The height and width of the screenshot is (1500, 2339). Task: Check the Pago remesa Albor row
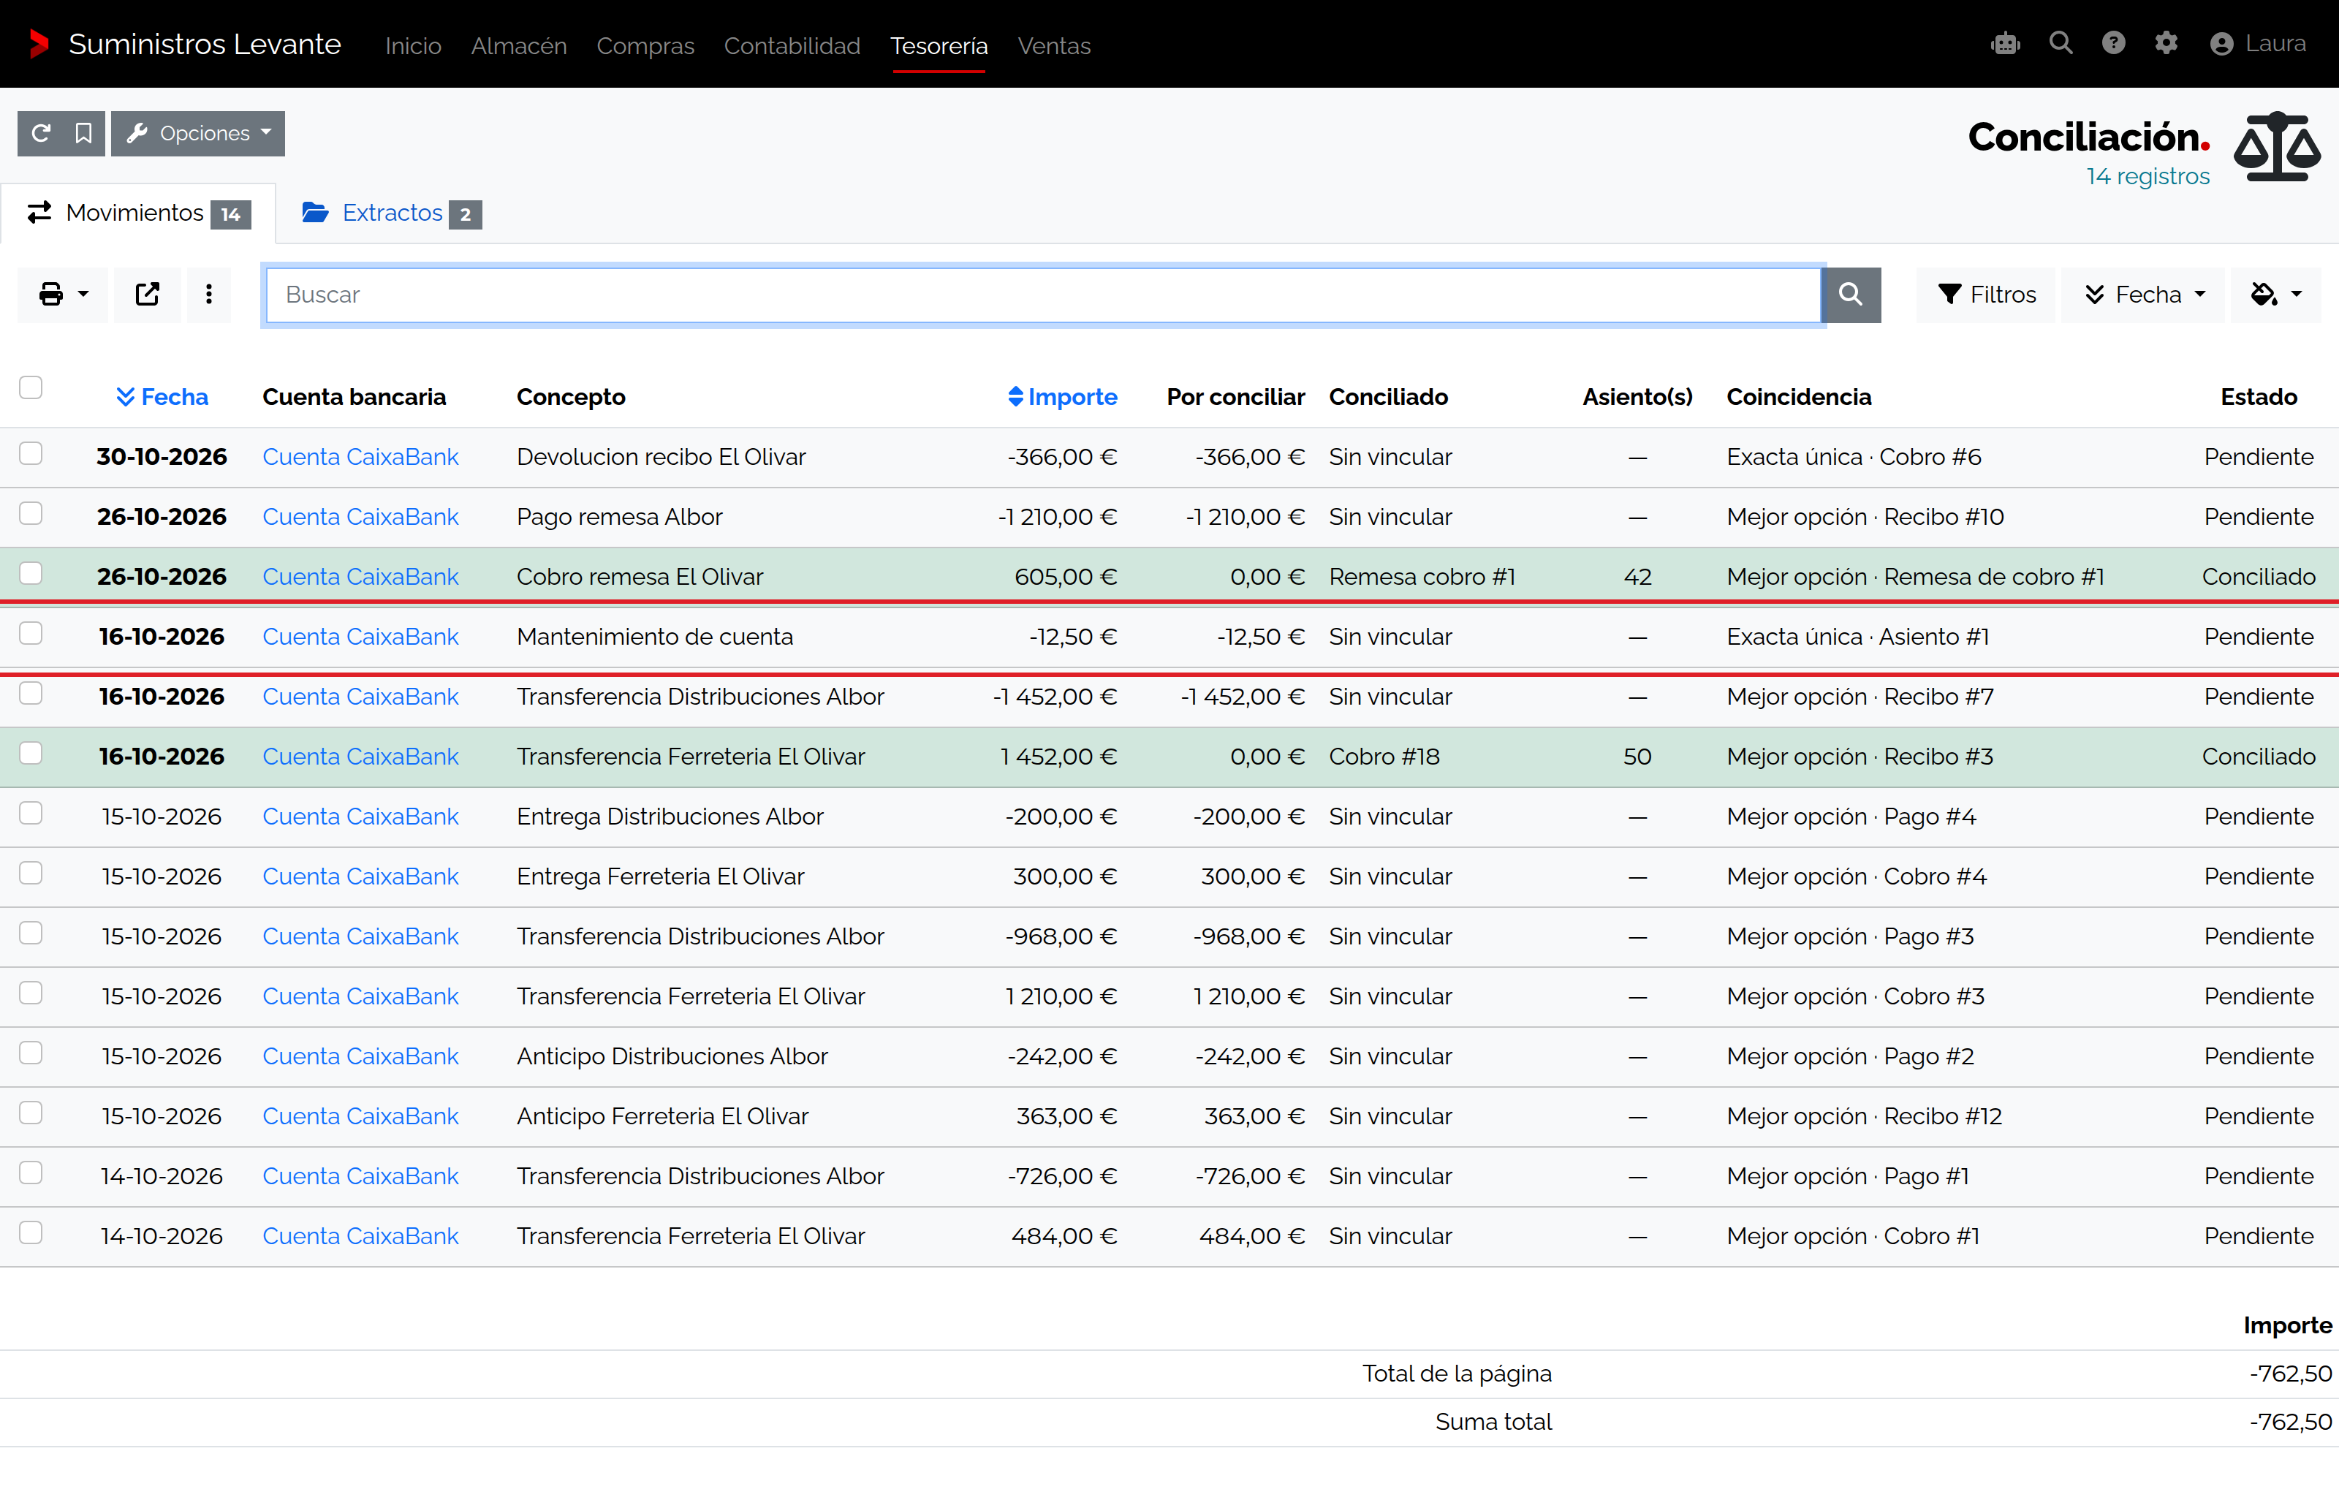click(x=31, y=513)
